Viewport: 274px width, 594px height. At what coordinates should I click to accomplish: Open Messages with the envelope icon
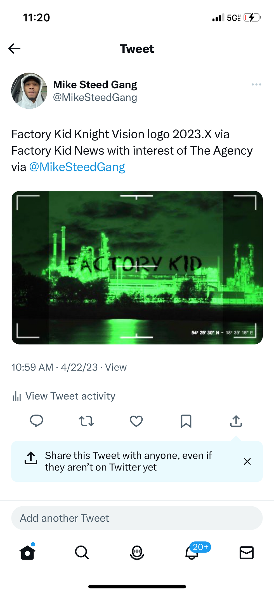[x=247, y=553]
